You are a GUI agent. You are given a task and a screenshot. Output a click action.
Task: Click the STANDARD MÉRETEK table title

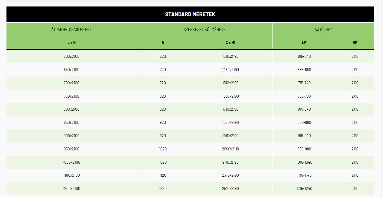coord(190,14)
